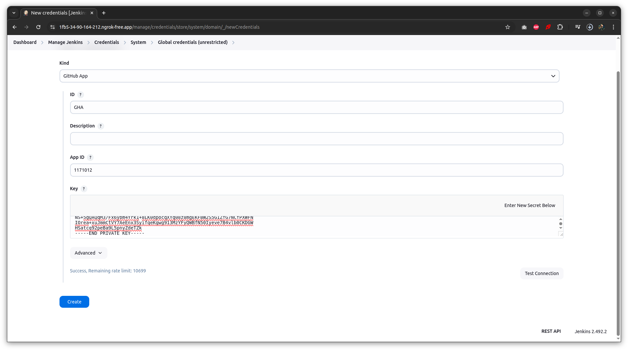This screenshot has height=350, width=628.
Task: Click the browser back arrow
Action: (x=15, y=27)
